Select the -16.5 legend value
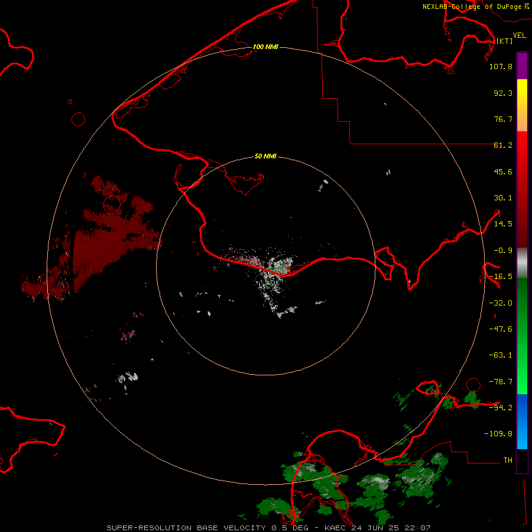The height and width of the screenshot is (532, 532). coord(501,277)
